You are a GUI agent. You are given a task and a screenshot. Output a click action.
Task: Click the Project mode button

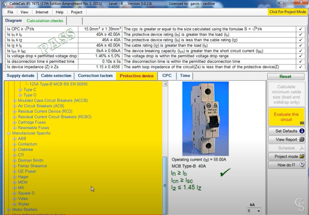[x=287, y=156]
